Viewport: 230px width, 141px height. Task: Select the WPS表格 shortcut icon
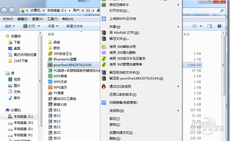(50, 76)
